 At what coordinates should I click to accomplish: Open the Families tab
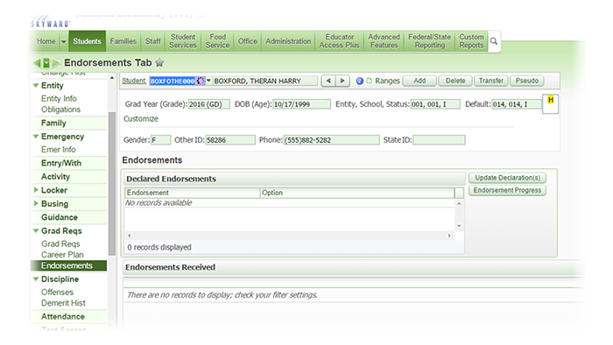tap(123, 41)
